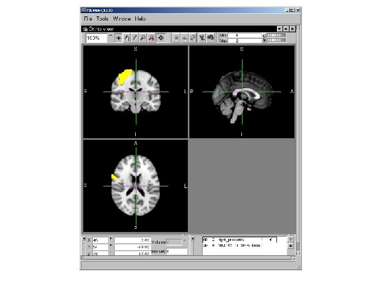Select the right_precentral layer row
The width and height of the screenshot is (382, 286).
(x=240, y=240)
